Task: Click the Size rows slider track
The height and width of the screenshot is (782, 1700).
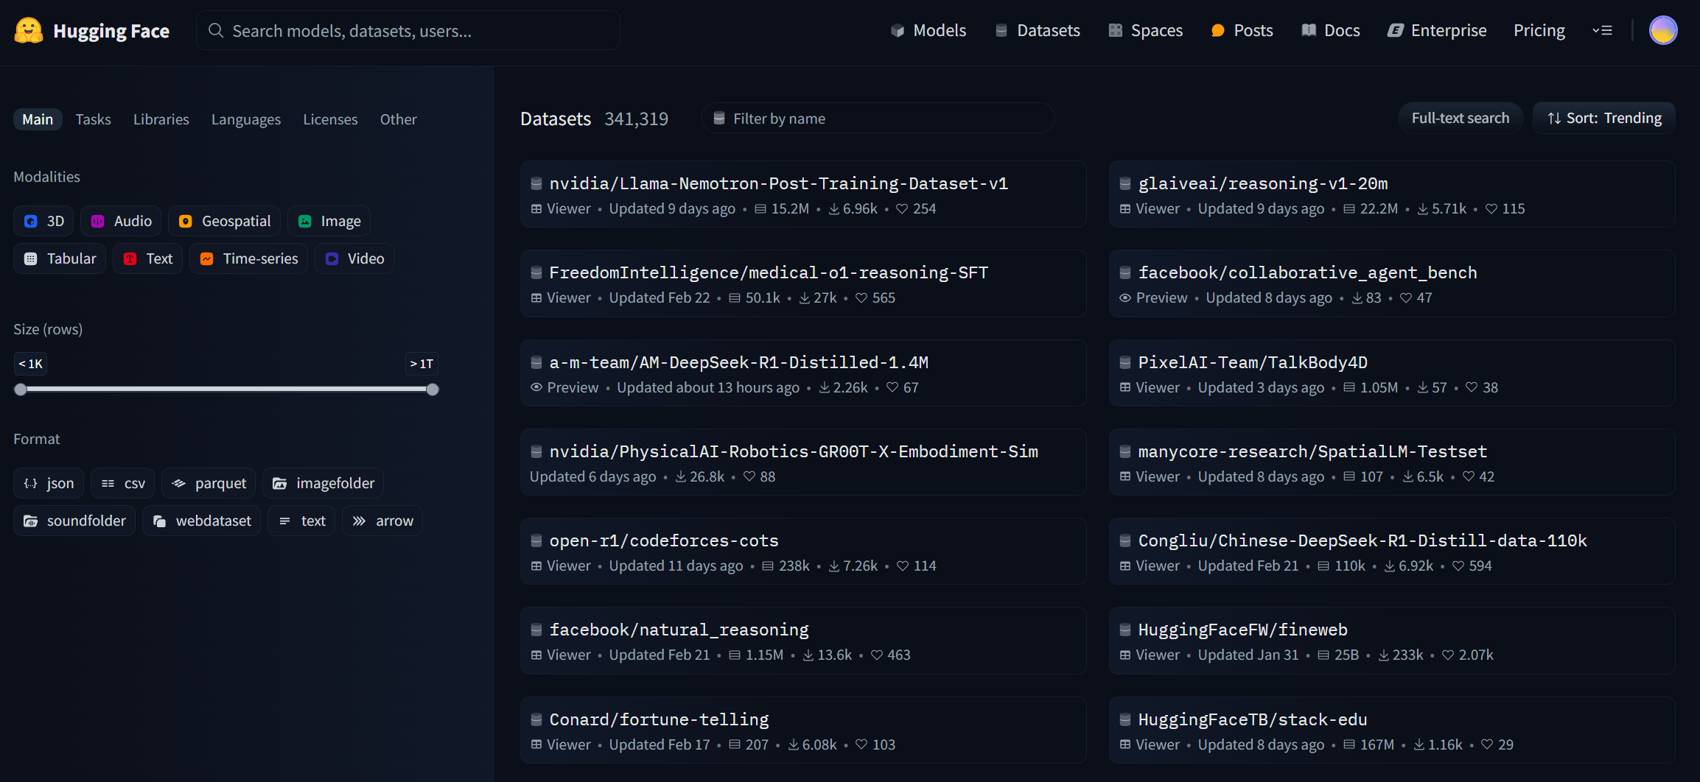Action: point(226,390)
